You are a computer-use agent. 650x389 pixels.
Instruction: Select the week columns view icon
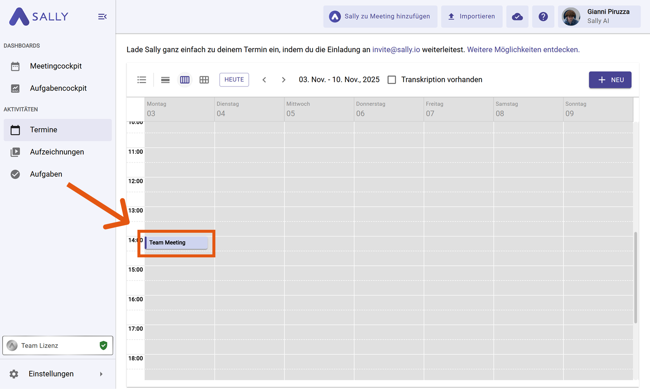click(x=185, y=80)
